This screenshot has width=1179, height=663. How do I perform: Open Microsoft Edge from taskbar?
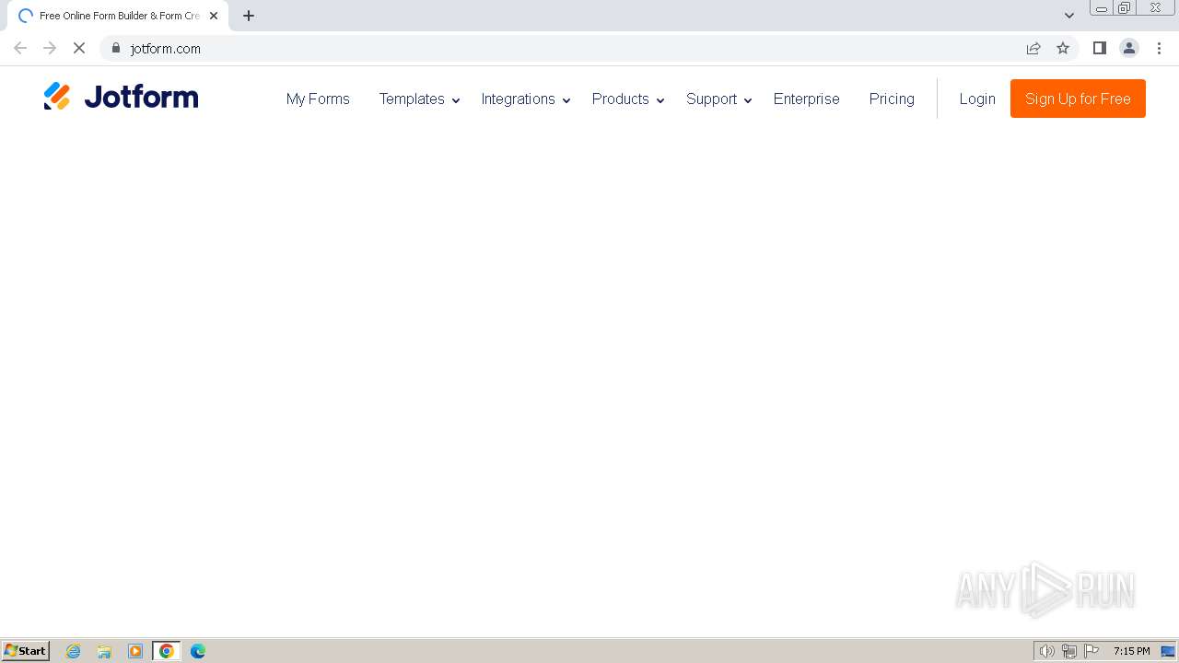(x=198, y=651)
